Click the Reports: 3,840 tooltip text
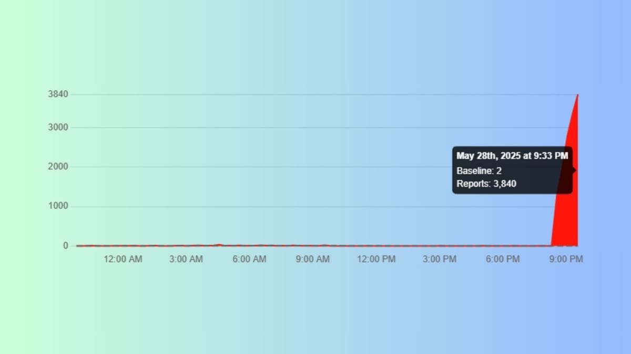 click(485, 184)
